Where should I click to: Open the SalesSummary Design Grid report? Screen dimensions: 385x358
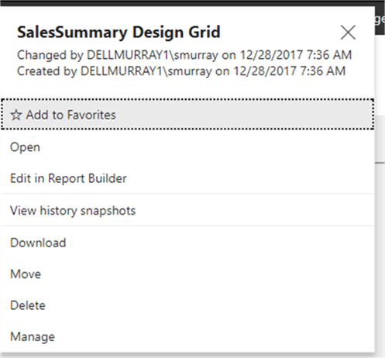[187, 147]
